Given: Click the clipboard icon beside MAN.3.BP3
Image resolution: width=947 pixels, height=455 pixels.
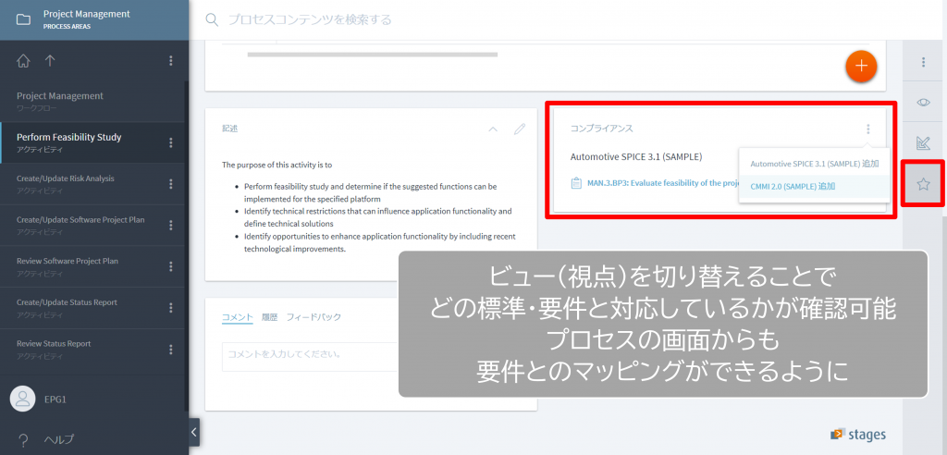Looking at the screenshot, I should pos(576,182).
